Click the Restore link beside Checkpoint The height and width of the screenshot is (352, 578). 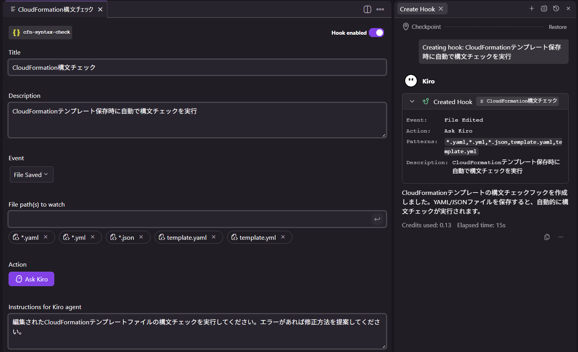(557, 27)
